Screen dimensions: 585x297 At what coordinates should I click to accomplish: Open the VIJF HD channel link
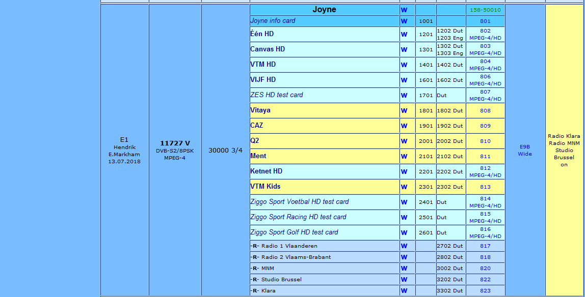[x=263, y=80]
